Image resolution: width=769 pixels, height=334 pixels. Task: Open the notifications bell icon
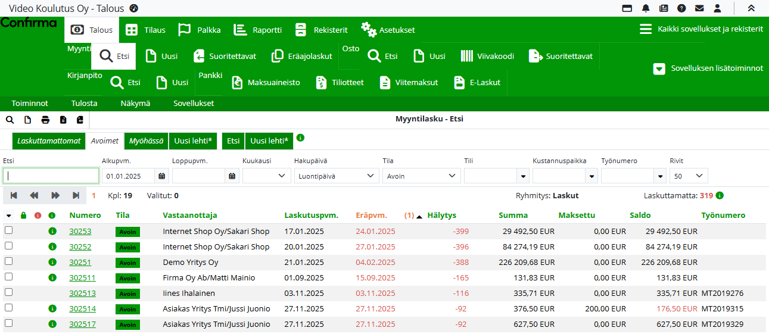[x=646, y=8]
